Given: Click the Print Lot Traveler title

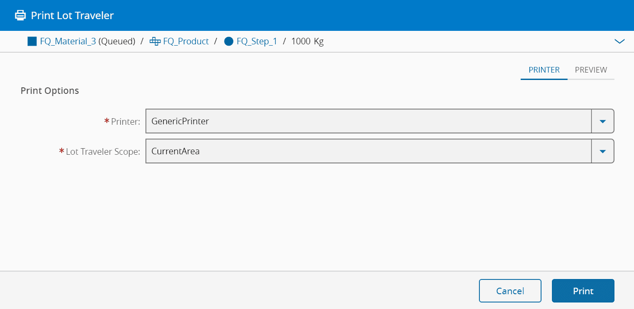Looking at the screenshot, I should 72,16.
